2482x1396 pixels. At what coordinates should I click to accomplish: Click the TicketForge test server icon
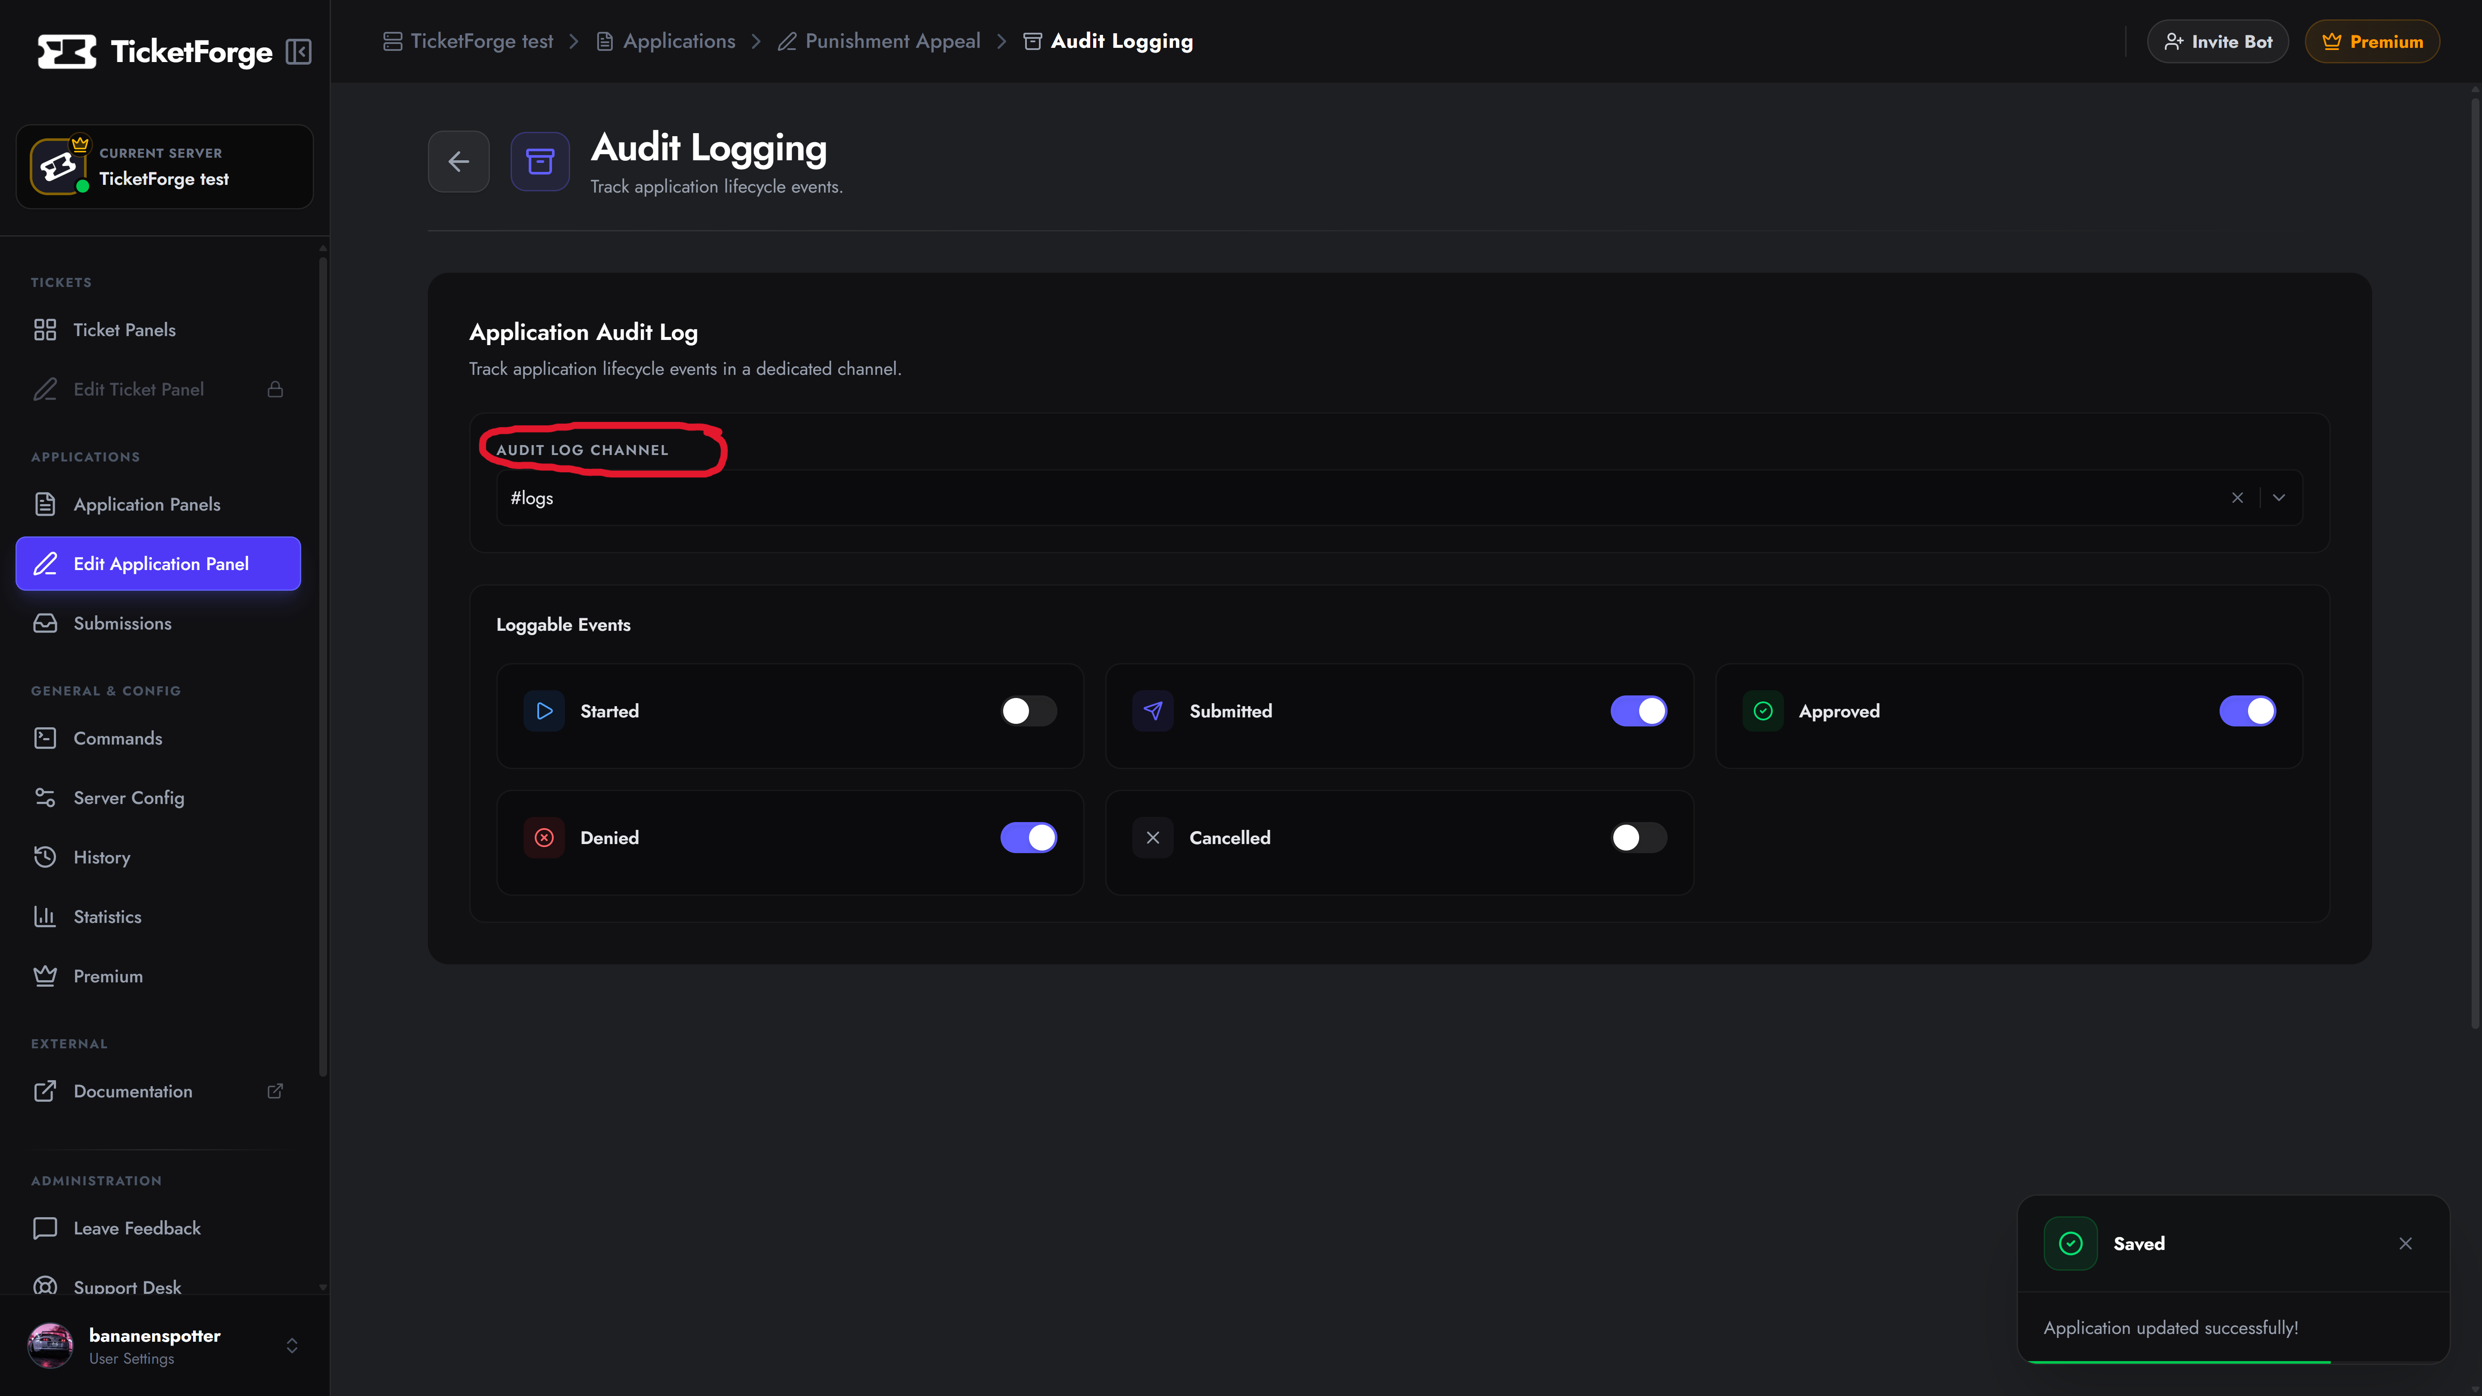click(58, 167)
